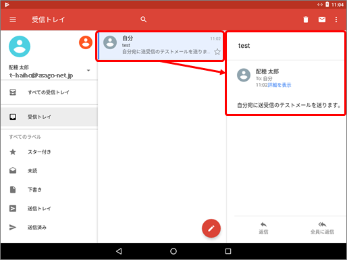
Task: Compose a new email with pencil button
Action: (211, 228)
